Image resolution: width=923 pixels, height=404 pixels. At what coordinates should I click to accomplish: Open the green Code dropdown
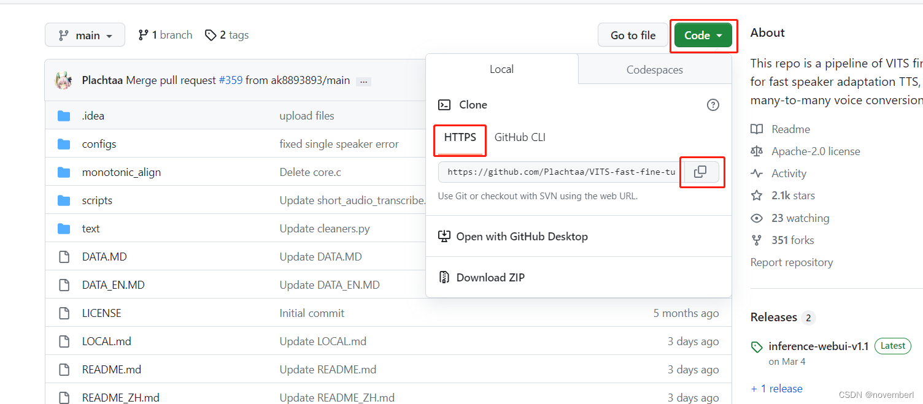(703, 35)
